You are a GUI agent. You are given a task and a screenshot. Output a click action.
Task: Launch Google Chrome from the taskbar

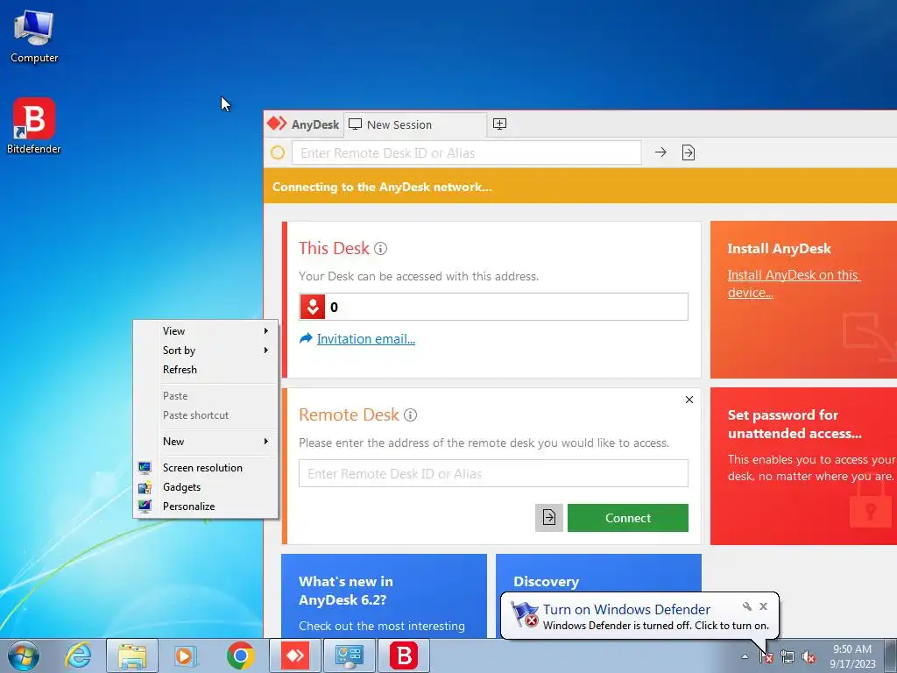pyautogui.click(x=241, y=655)
